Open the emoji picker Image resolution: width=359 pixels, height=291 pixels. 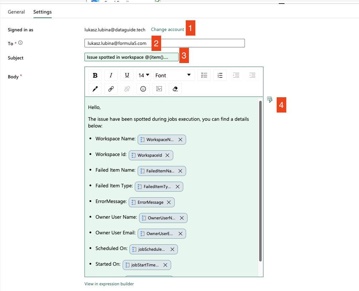(x=143, y=89)
